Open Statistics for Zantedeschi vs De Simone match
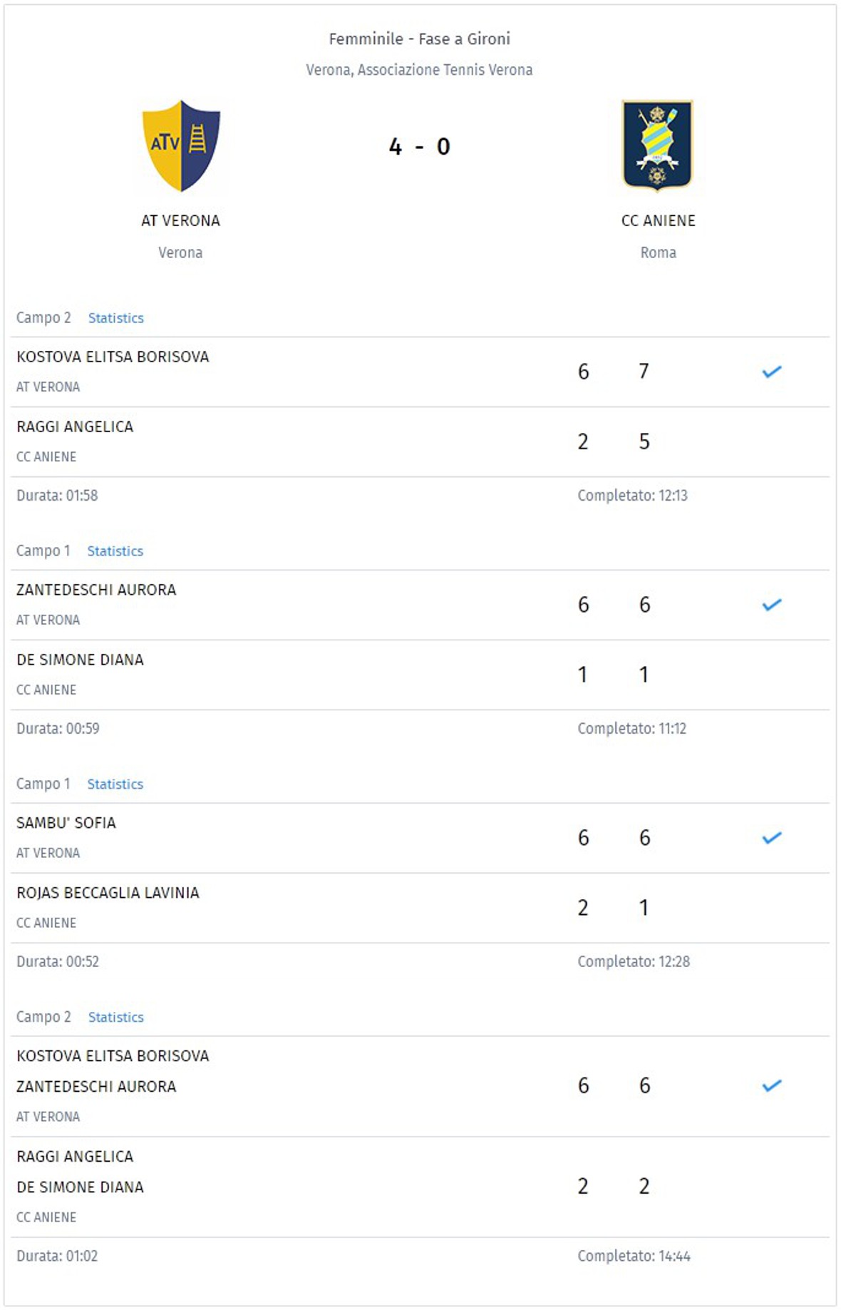The height and width of the screenshot is (1310, 841). (x=115, y=551)
